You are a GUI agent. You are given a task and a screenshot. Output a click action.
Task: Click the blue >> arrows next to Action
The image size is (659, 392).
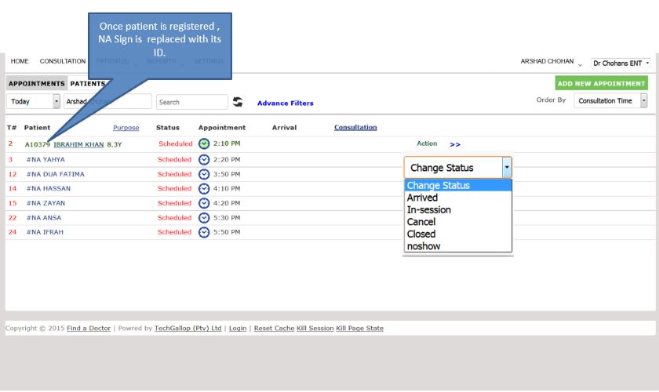click(455, 144)
